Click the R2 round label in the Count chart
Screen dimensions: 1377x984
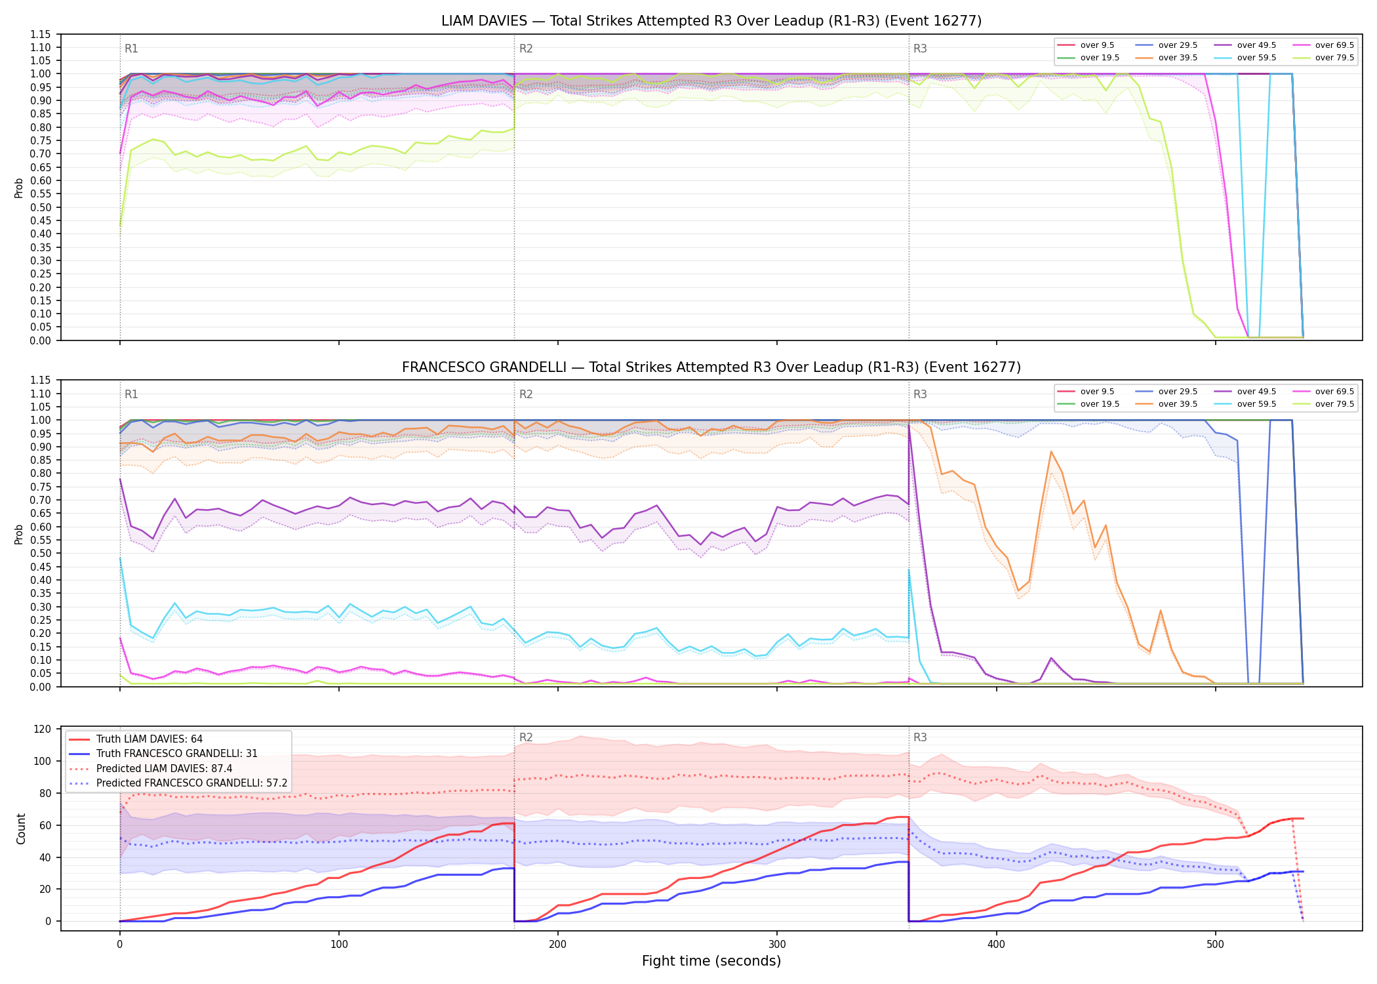tap(526, 737)
